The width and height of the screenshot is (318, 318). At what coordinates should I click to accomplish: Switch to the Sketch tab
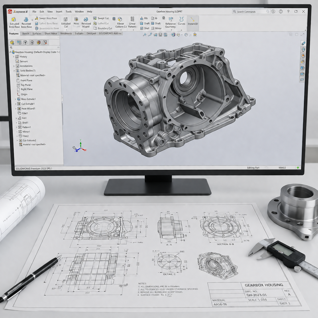click(x=25, y=34)
